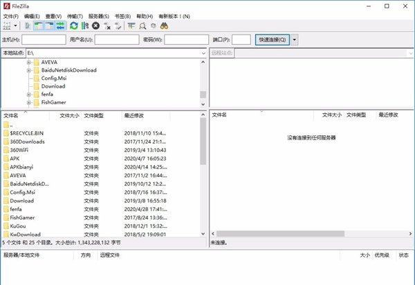
Task: Click the fenfa row in file list
Action: tap(100, 209)
